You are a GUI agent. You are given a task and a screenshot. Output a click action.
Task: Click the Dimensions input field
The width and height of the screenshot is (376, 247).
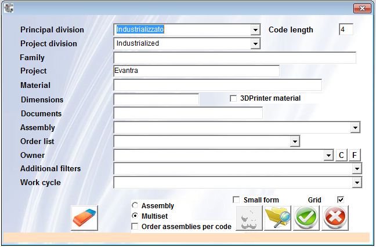click(x=156, y=99)
